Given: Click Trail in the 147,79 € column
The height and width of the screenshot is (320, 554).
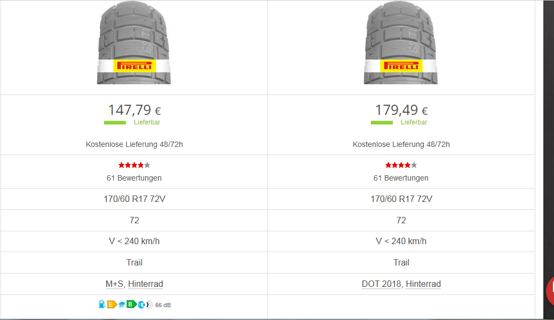Looking at the screenshot, I should pyautogui.click(x=134, y=262).
